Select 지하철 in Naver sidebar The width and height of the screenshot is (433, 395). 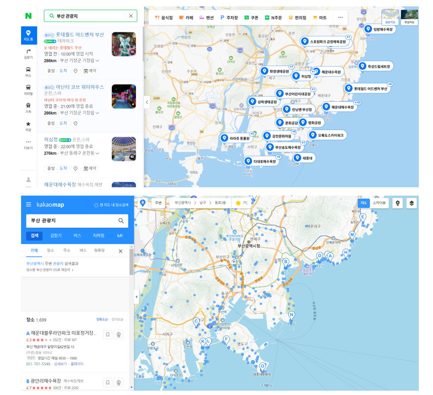click(x=28, y=90)
